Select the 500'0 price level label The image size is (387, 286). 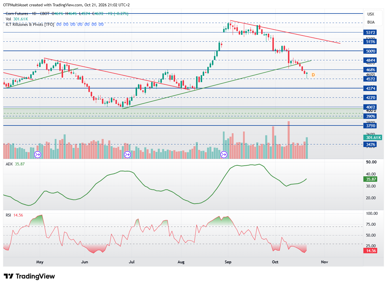[x=370, y=51]
